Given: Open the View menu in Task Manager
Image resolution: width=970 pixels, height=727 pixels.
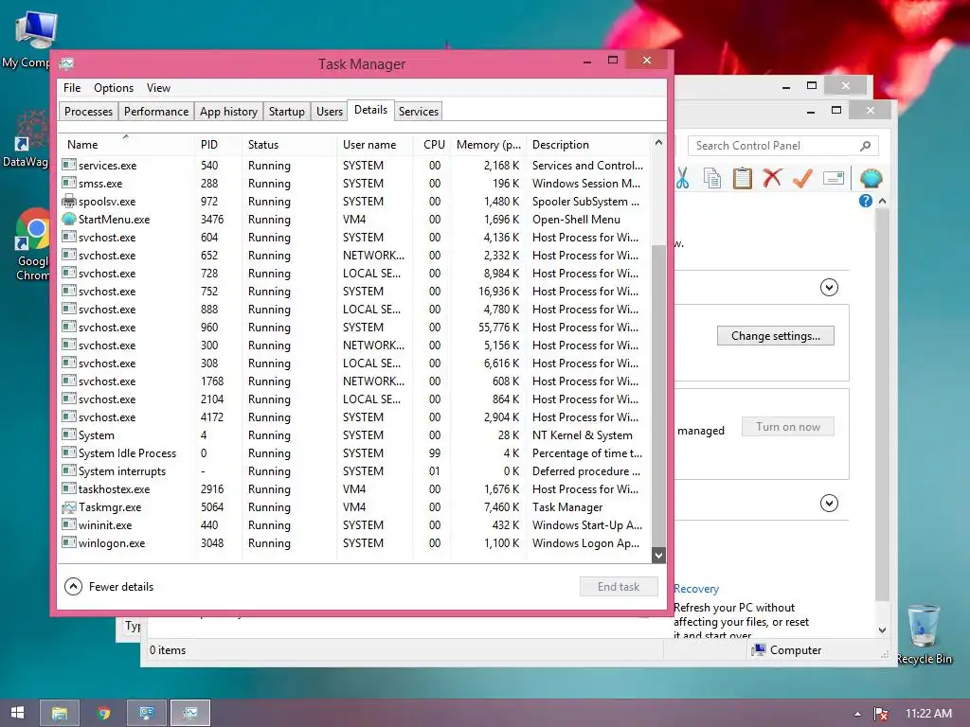Looking at the screenshot, I should pos(158,88).
